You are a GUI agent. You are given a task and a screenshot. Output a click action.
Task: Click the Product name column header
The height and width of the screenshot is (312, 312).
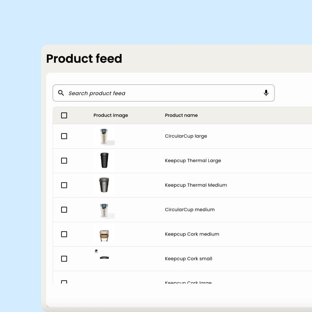point(181,115)
